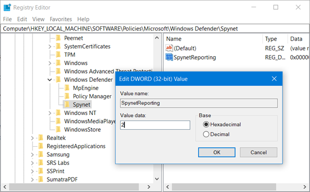Select the Policy Manager folder icon

pyautogui.click(x=67, y=96)
